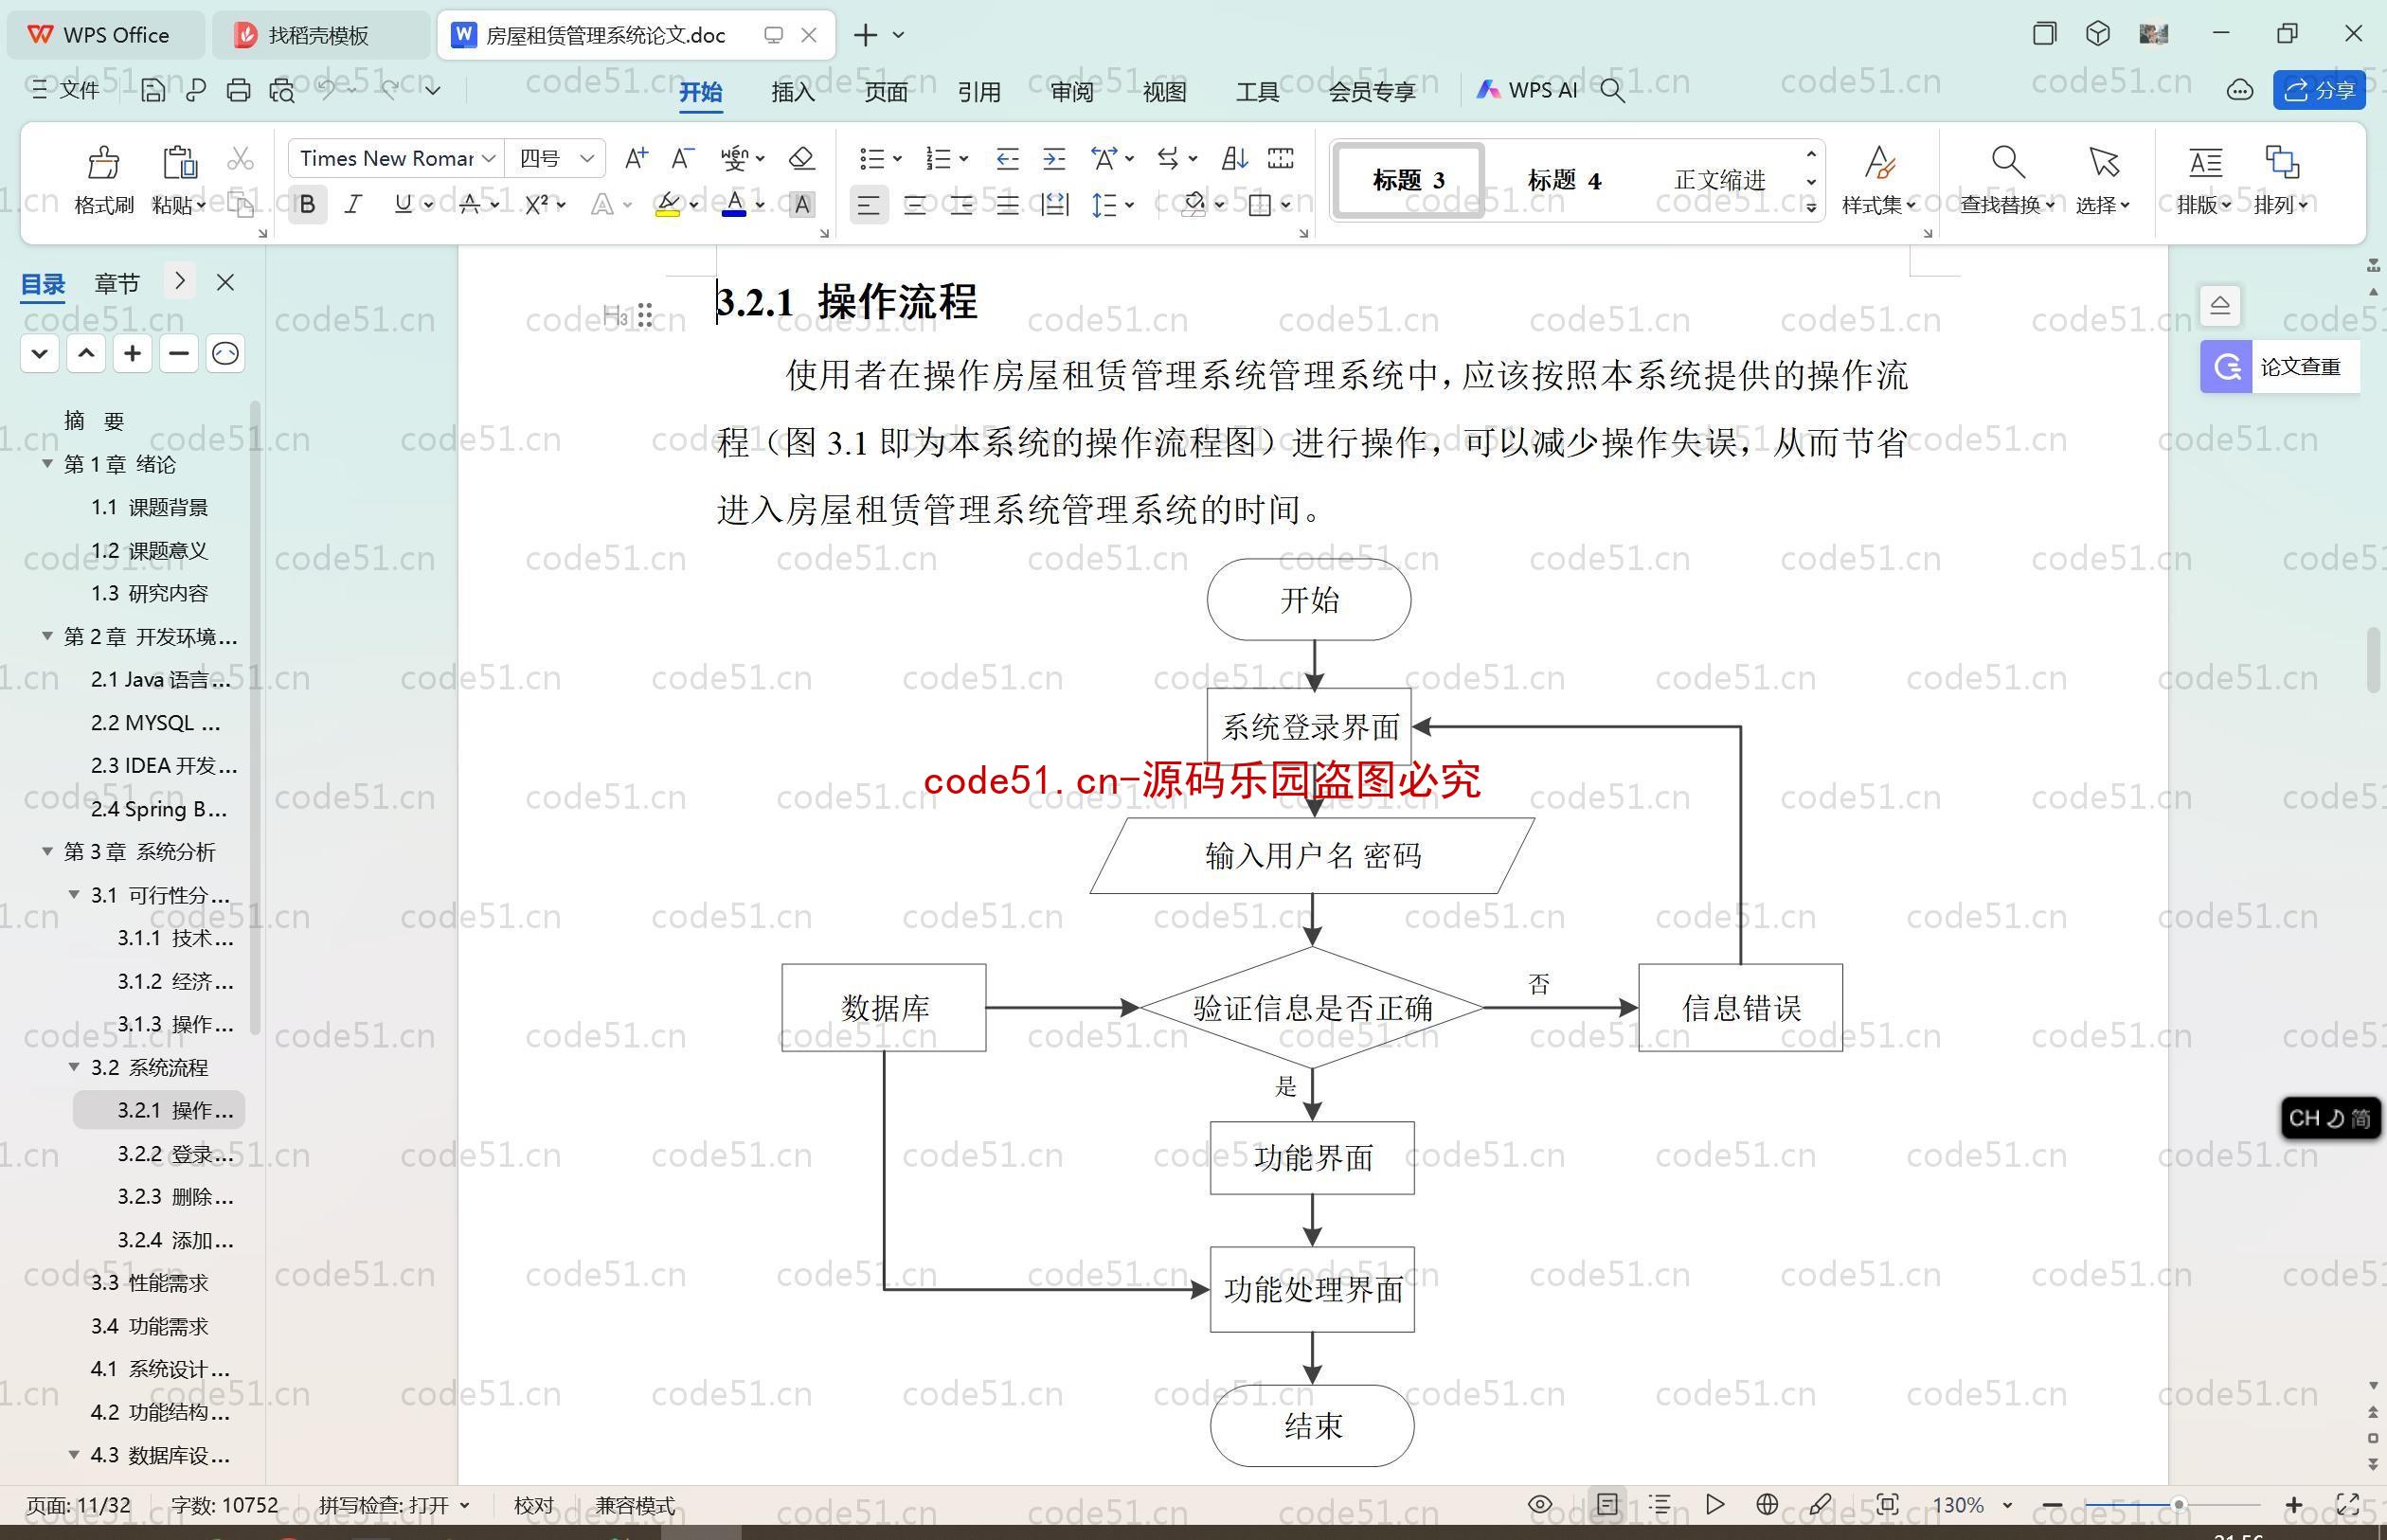This screenshot has width=2387, height=1540.
Task: Increase font size with A+ icon
Action: click(636, 158)
